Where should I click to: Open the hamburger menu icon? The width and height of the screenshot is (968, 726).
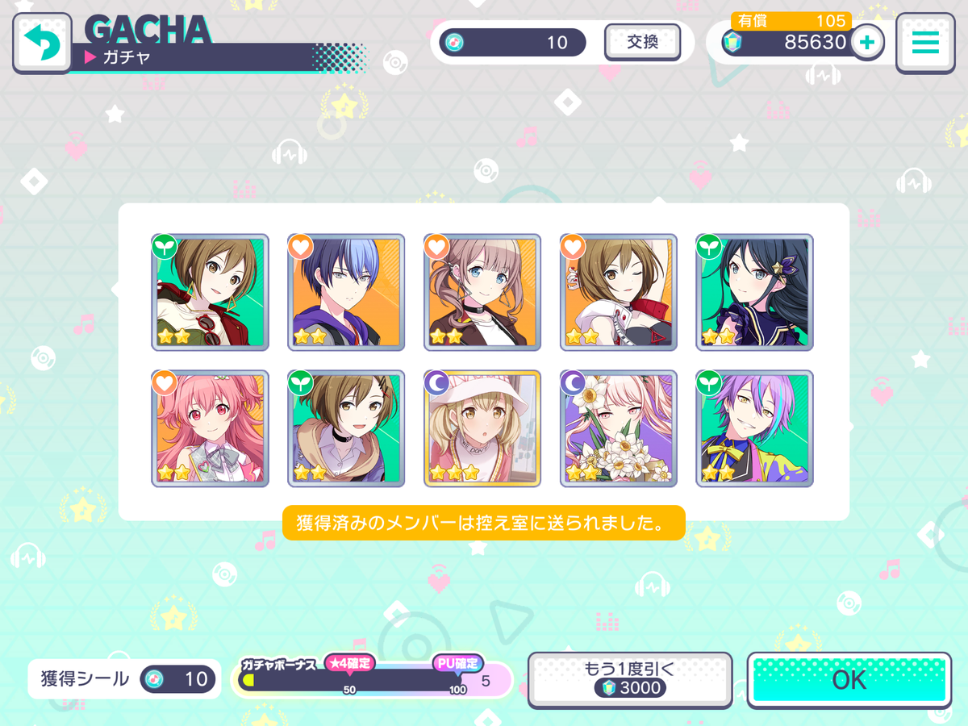[x=924, y=42]
